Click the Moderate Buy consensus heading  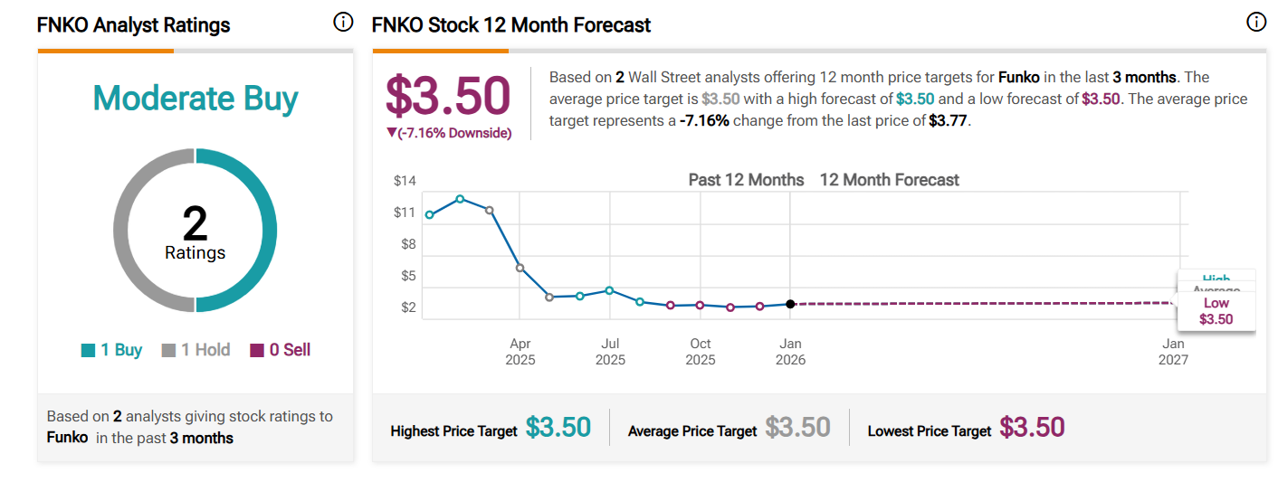(196, 99)
